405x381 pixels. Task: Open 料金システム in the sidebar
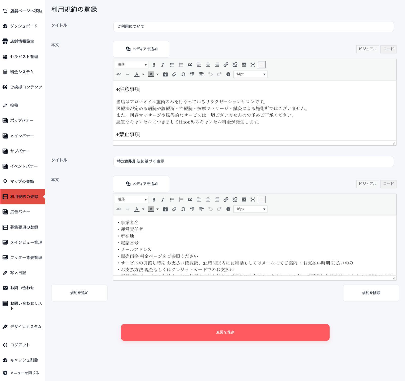[23, 72]
